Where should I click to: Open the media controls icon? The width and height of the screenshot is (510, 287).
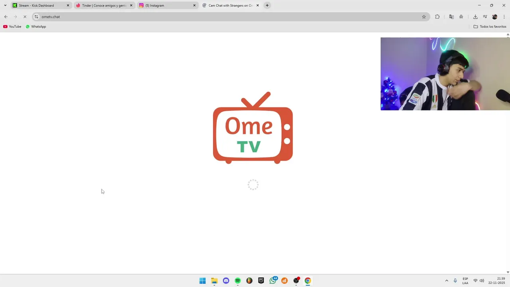pyautogui.click(x=485, y=17)
